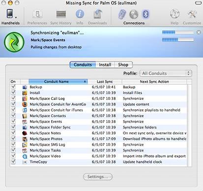Toggle the Mark/Space Photos conduit checkbox
The image size is (203, 191).
coord(13,138)
